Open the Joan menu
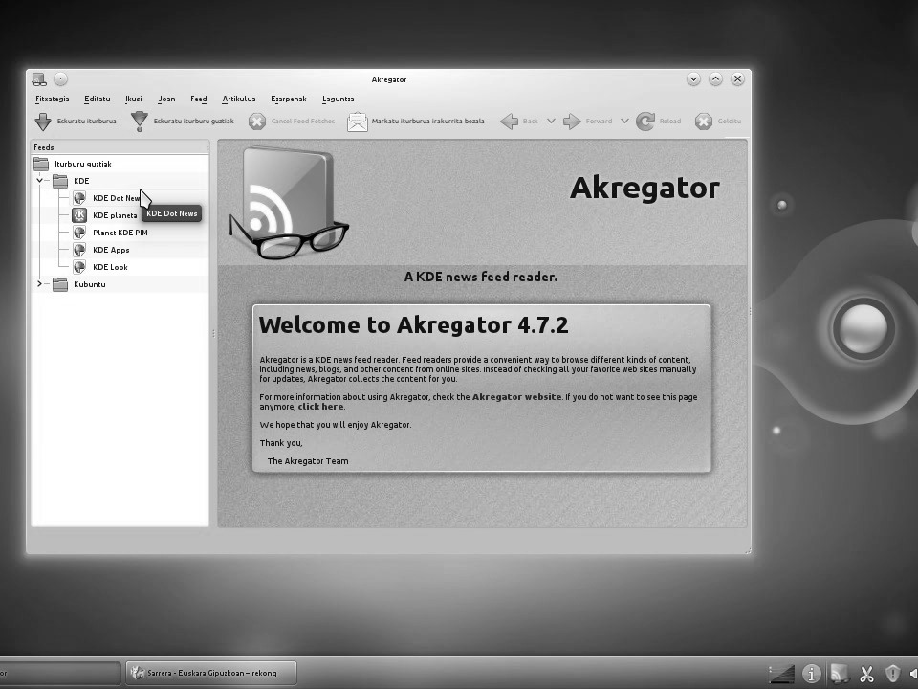918x689 pixels. click(x=166, y=99)
